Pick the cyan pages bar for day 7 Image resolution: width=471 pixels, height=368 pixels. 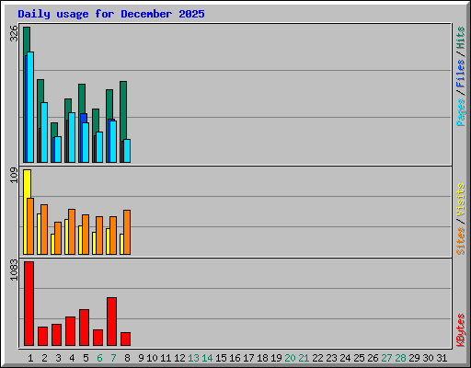point(113,142)
